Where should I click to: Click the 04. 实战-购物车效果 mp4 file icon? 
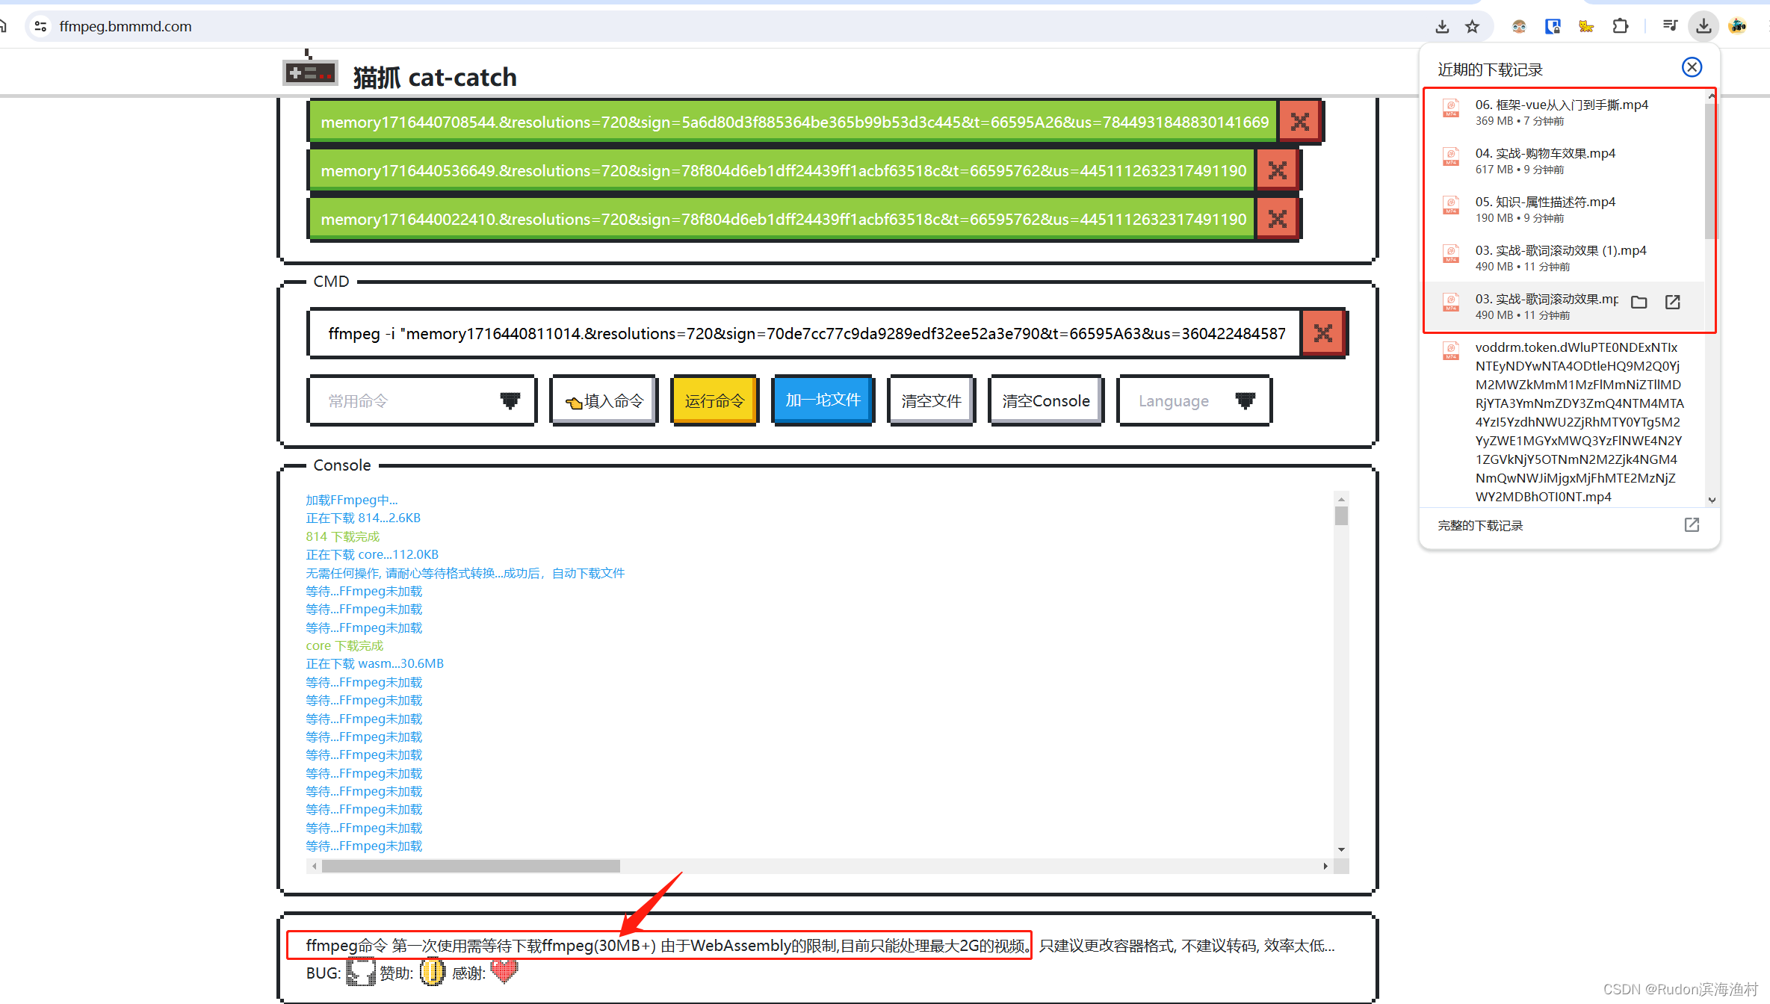tap(1451, 158)
